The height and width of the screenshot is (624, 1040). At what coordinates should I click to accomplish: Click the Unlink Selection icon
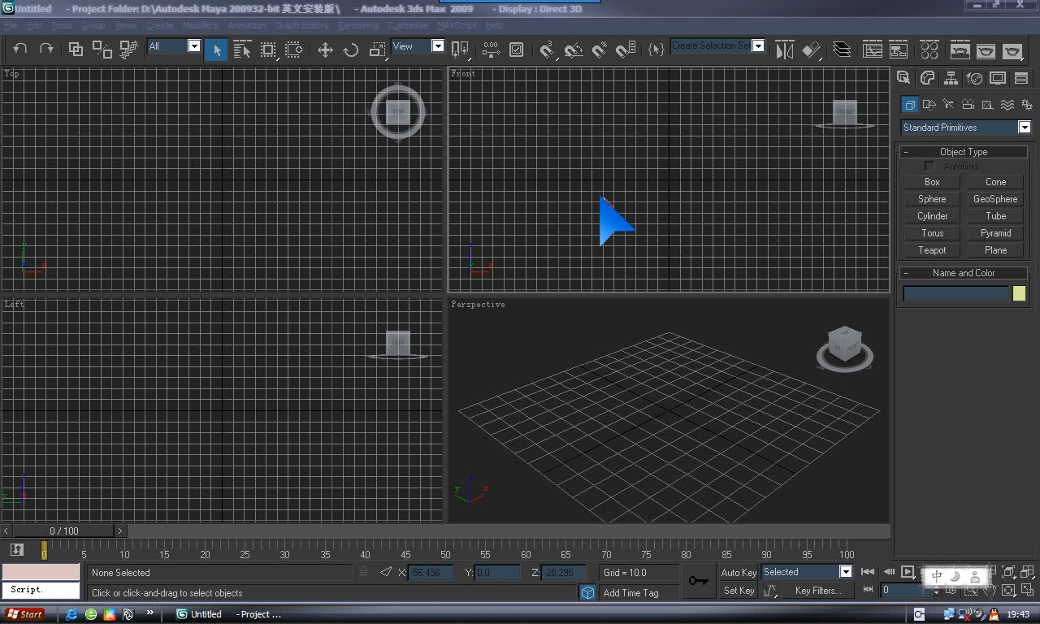pos(102,50)
